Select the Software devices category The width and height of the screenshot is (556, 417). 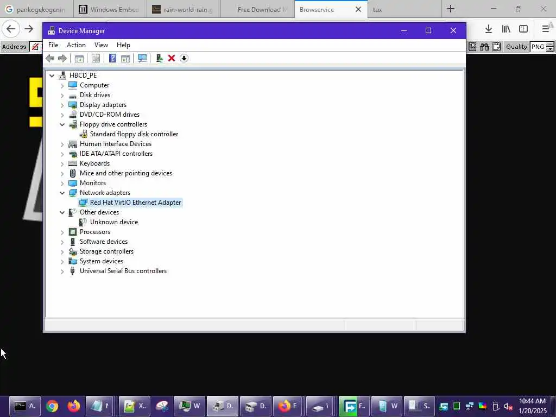(104, 242)
